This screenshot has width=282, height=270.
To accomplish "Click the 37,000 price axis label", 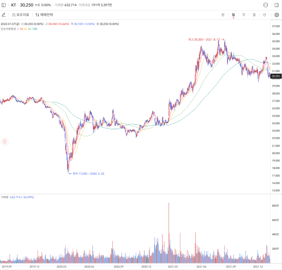I will [x=276, y=26].
